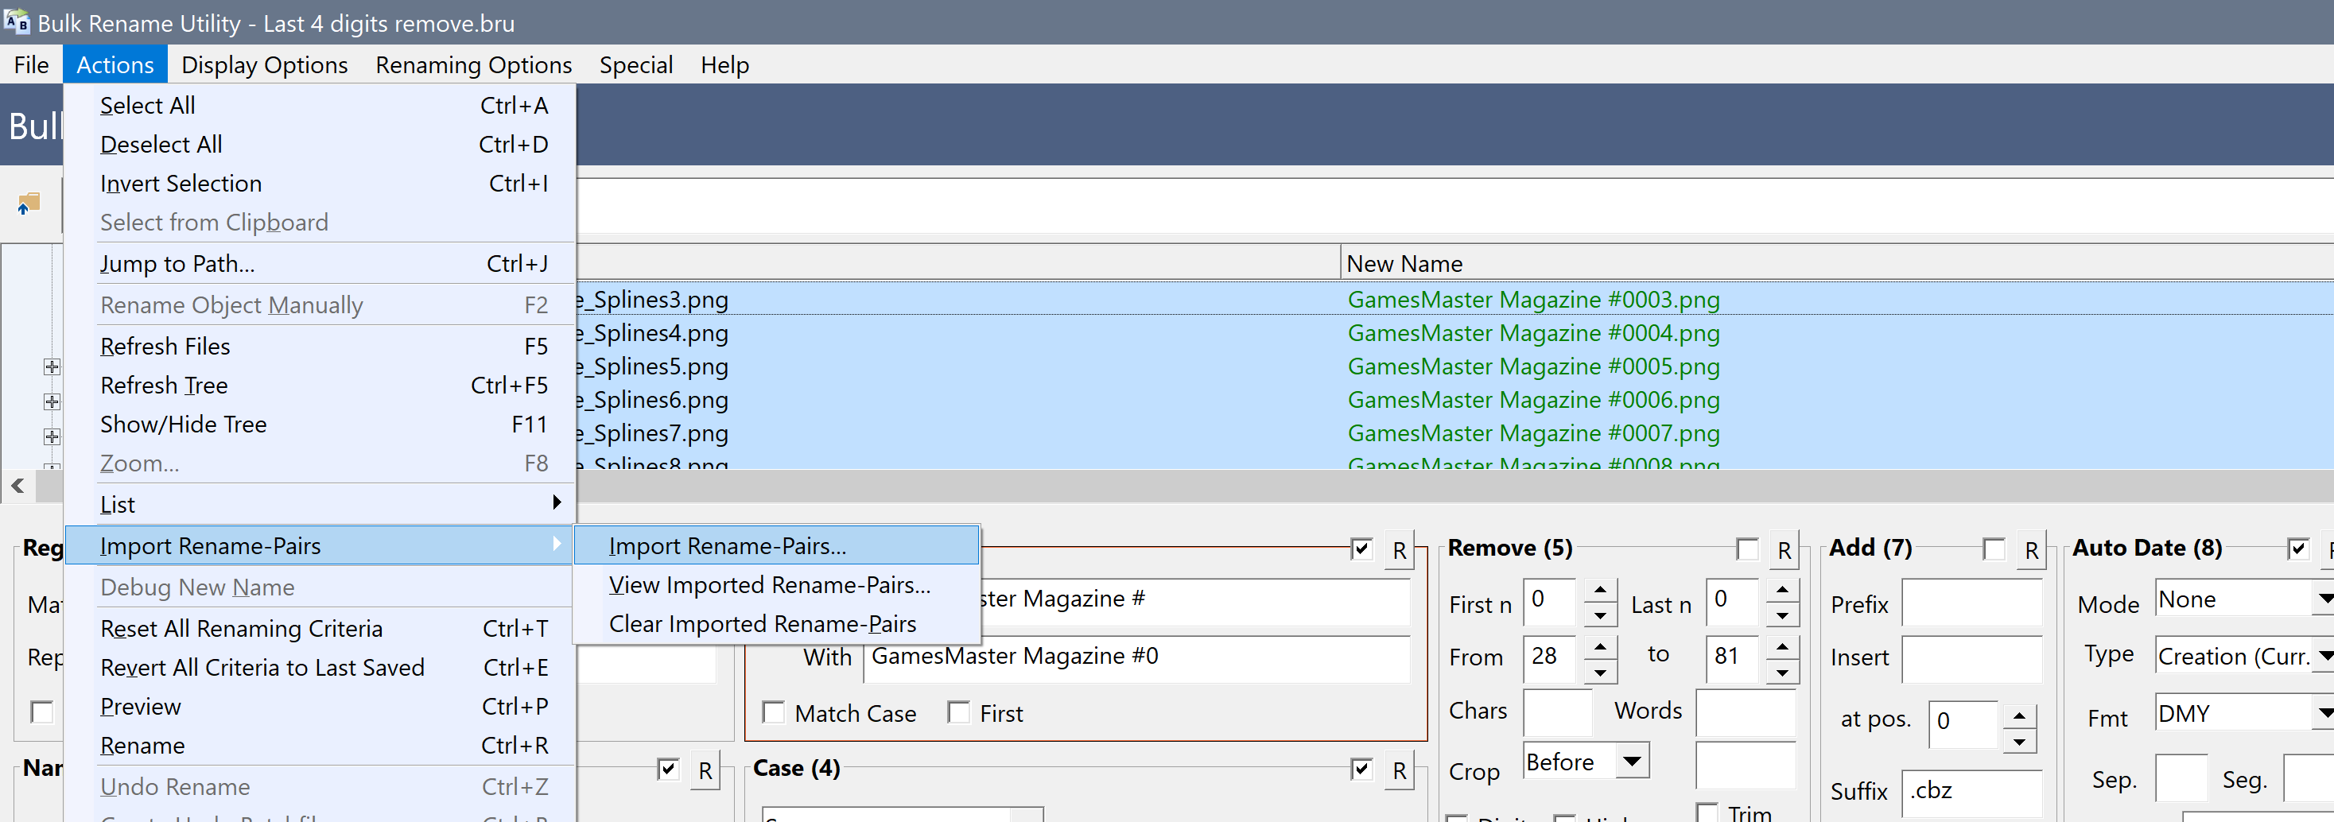Click the R reset button beside Name panel

706,770
